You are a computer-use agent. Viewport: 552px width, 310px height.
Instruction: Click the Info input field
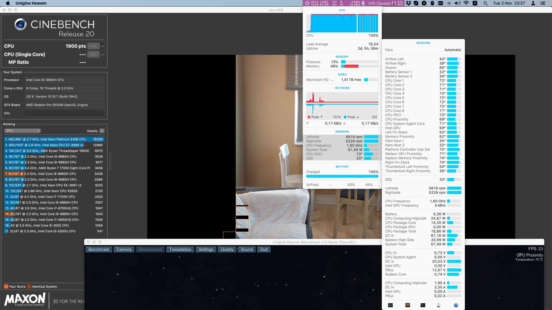point(64,113)
